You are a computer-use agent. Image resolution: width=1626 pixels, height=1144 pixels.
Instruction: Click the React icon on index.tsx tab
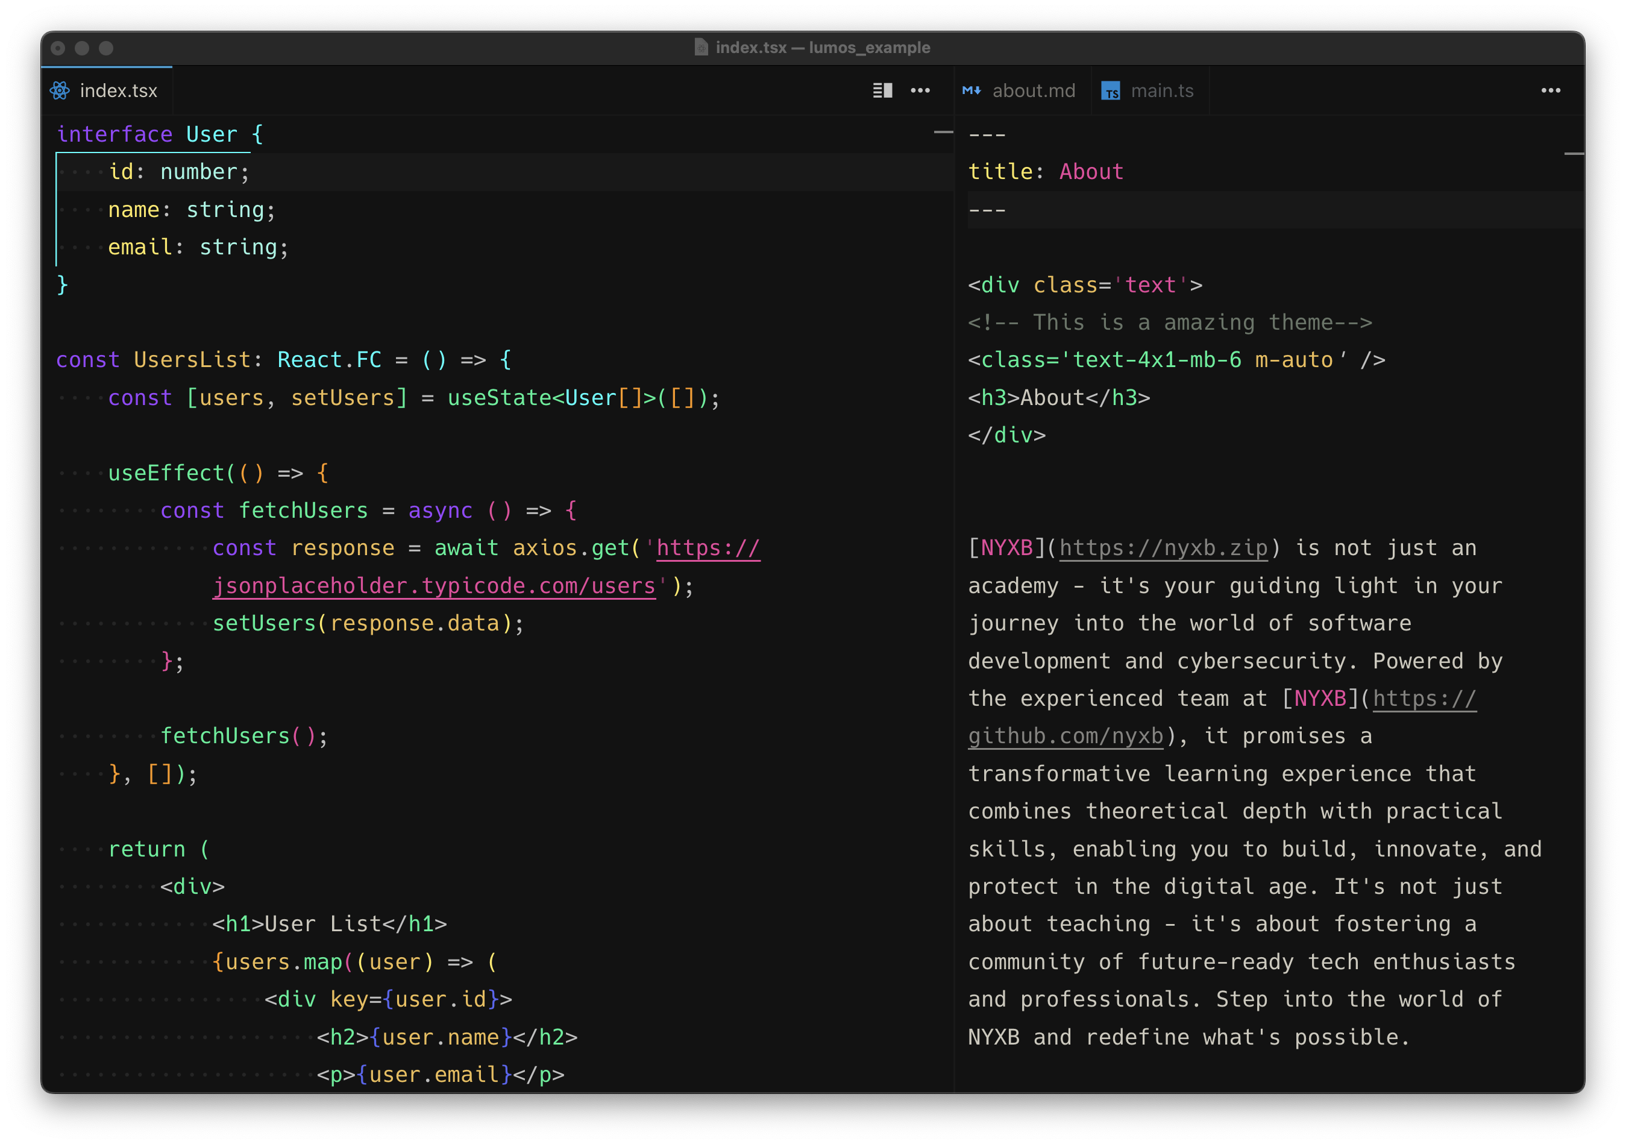click(x=60, y=90)
